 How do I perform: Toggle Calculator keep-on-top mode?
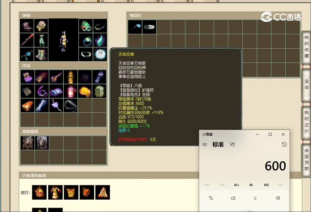point(232,145)
